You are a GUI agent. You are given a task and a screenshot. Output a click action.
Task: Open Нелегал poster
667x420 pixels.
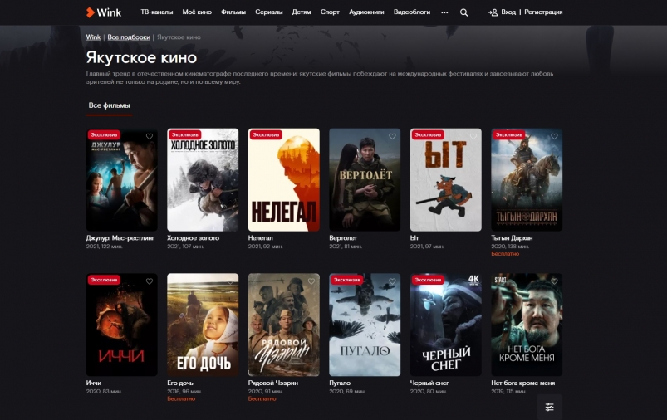(284, 180)
